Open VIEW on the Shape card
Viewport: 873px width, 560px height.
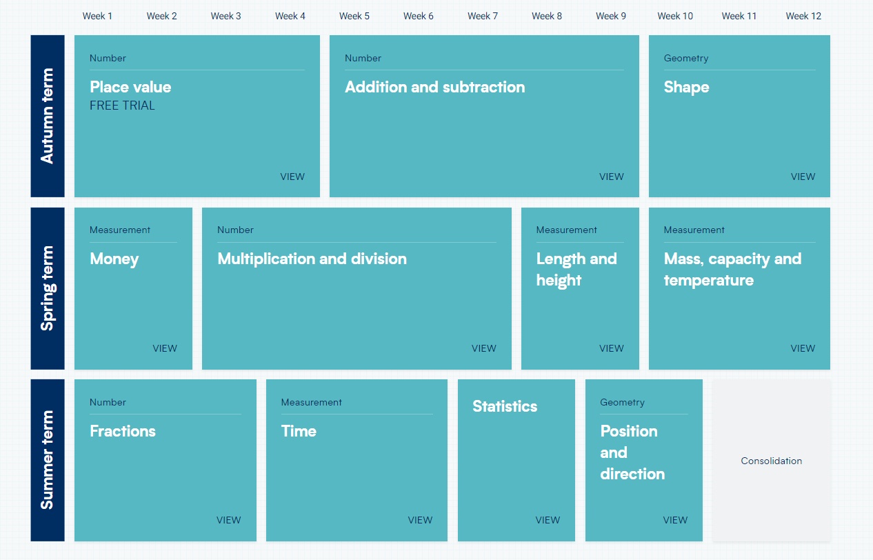(803, 177)
